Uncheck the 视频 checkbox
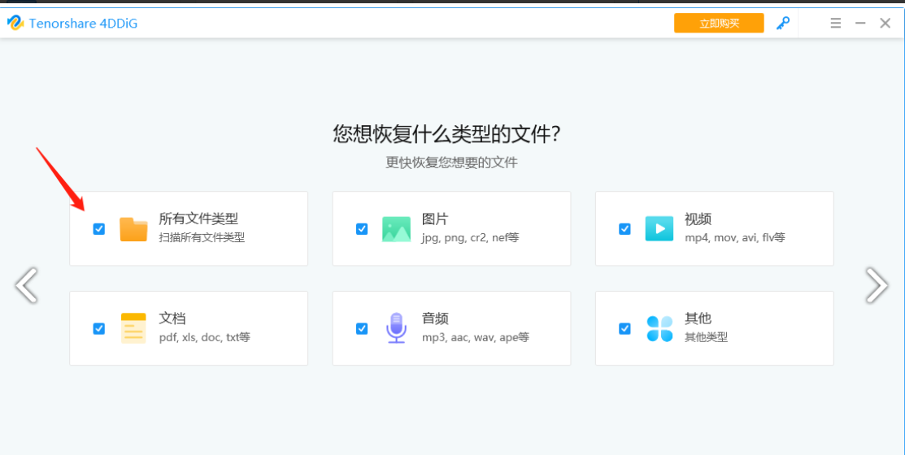This screenshot has width=905, height=455. (x=624, y=229)
